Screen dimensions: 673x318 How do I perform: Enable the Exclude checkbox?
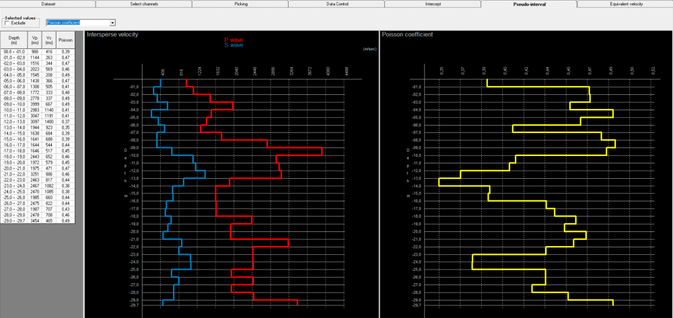tap(7, 23)
